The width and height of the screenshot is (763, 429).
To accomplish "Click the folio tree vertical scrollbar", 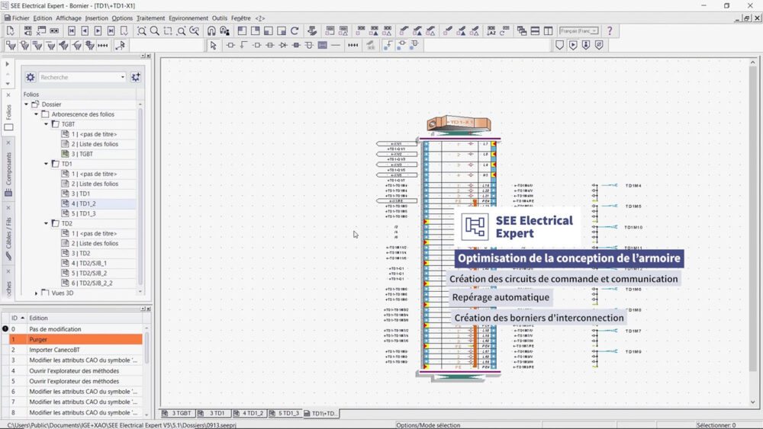I will [140, 198].
